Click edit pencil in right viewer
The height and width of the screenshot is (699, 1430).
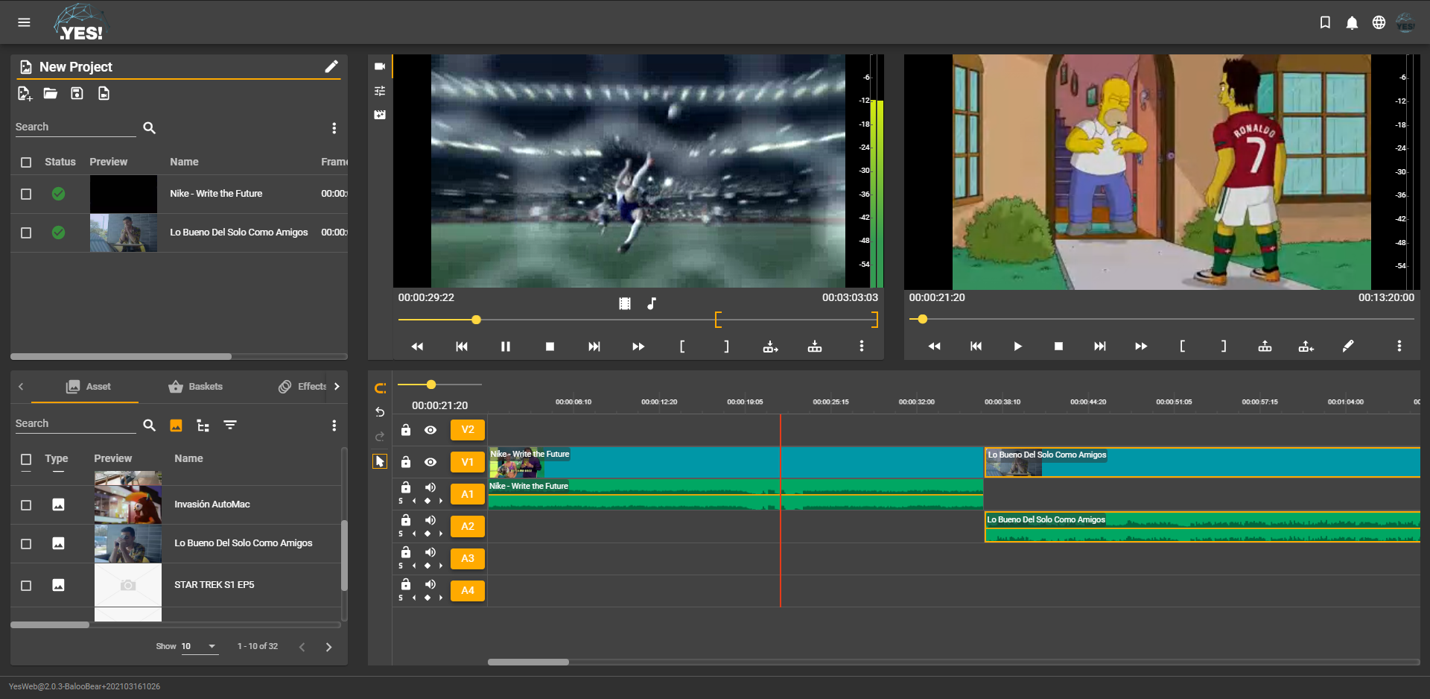(x=1348, y=346)
